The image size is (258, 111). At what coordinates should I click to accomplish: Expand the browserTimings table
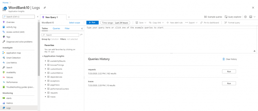click(x=45, y=65)
